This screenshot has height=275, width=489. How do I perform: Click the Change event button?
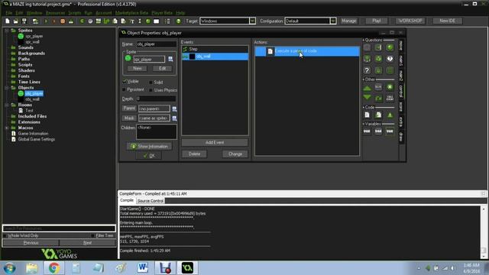(235, 154)
